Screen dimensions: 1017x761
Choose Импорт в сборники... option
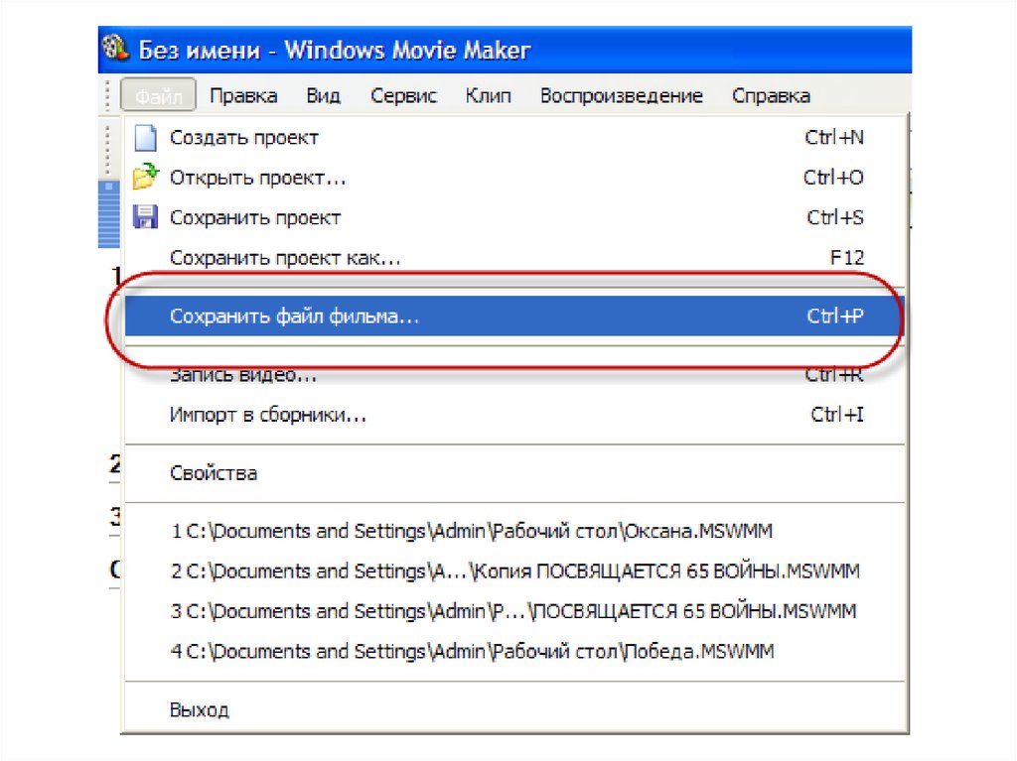[268, 415]
